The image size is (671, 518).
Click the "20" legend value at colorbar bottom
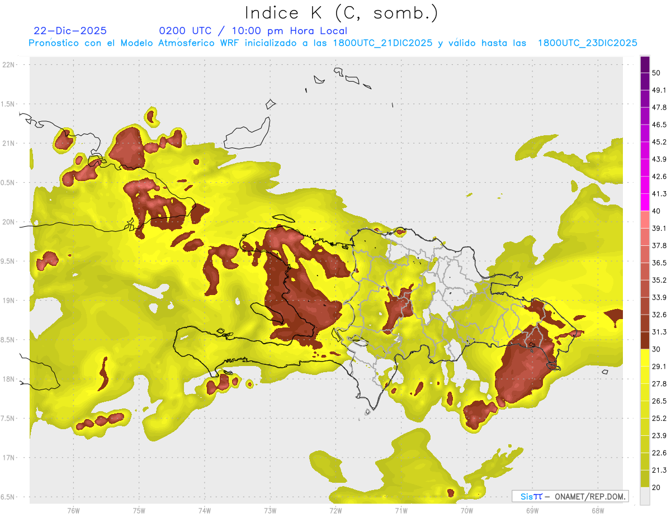(x=656, y=487)
